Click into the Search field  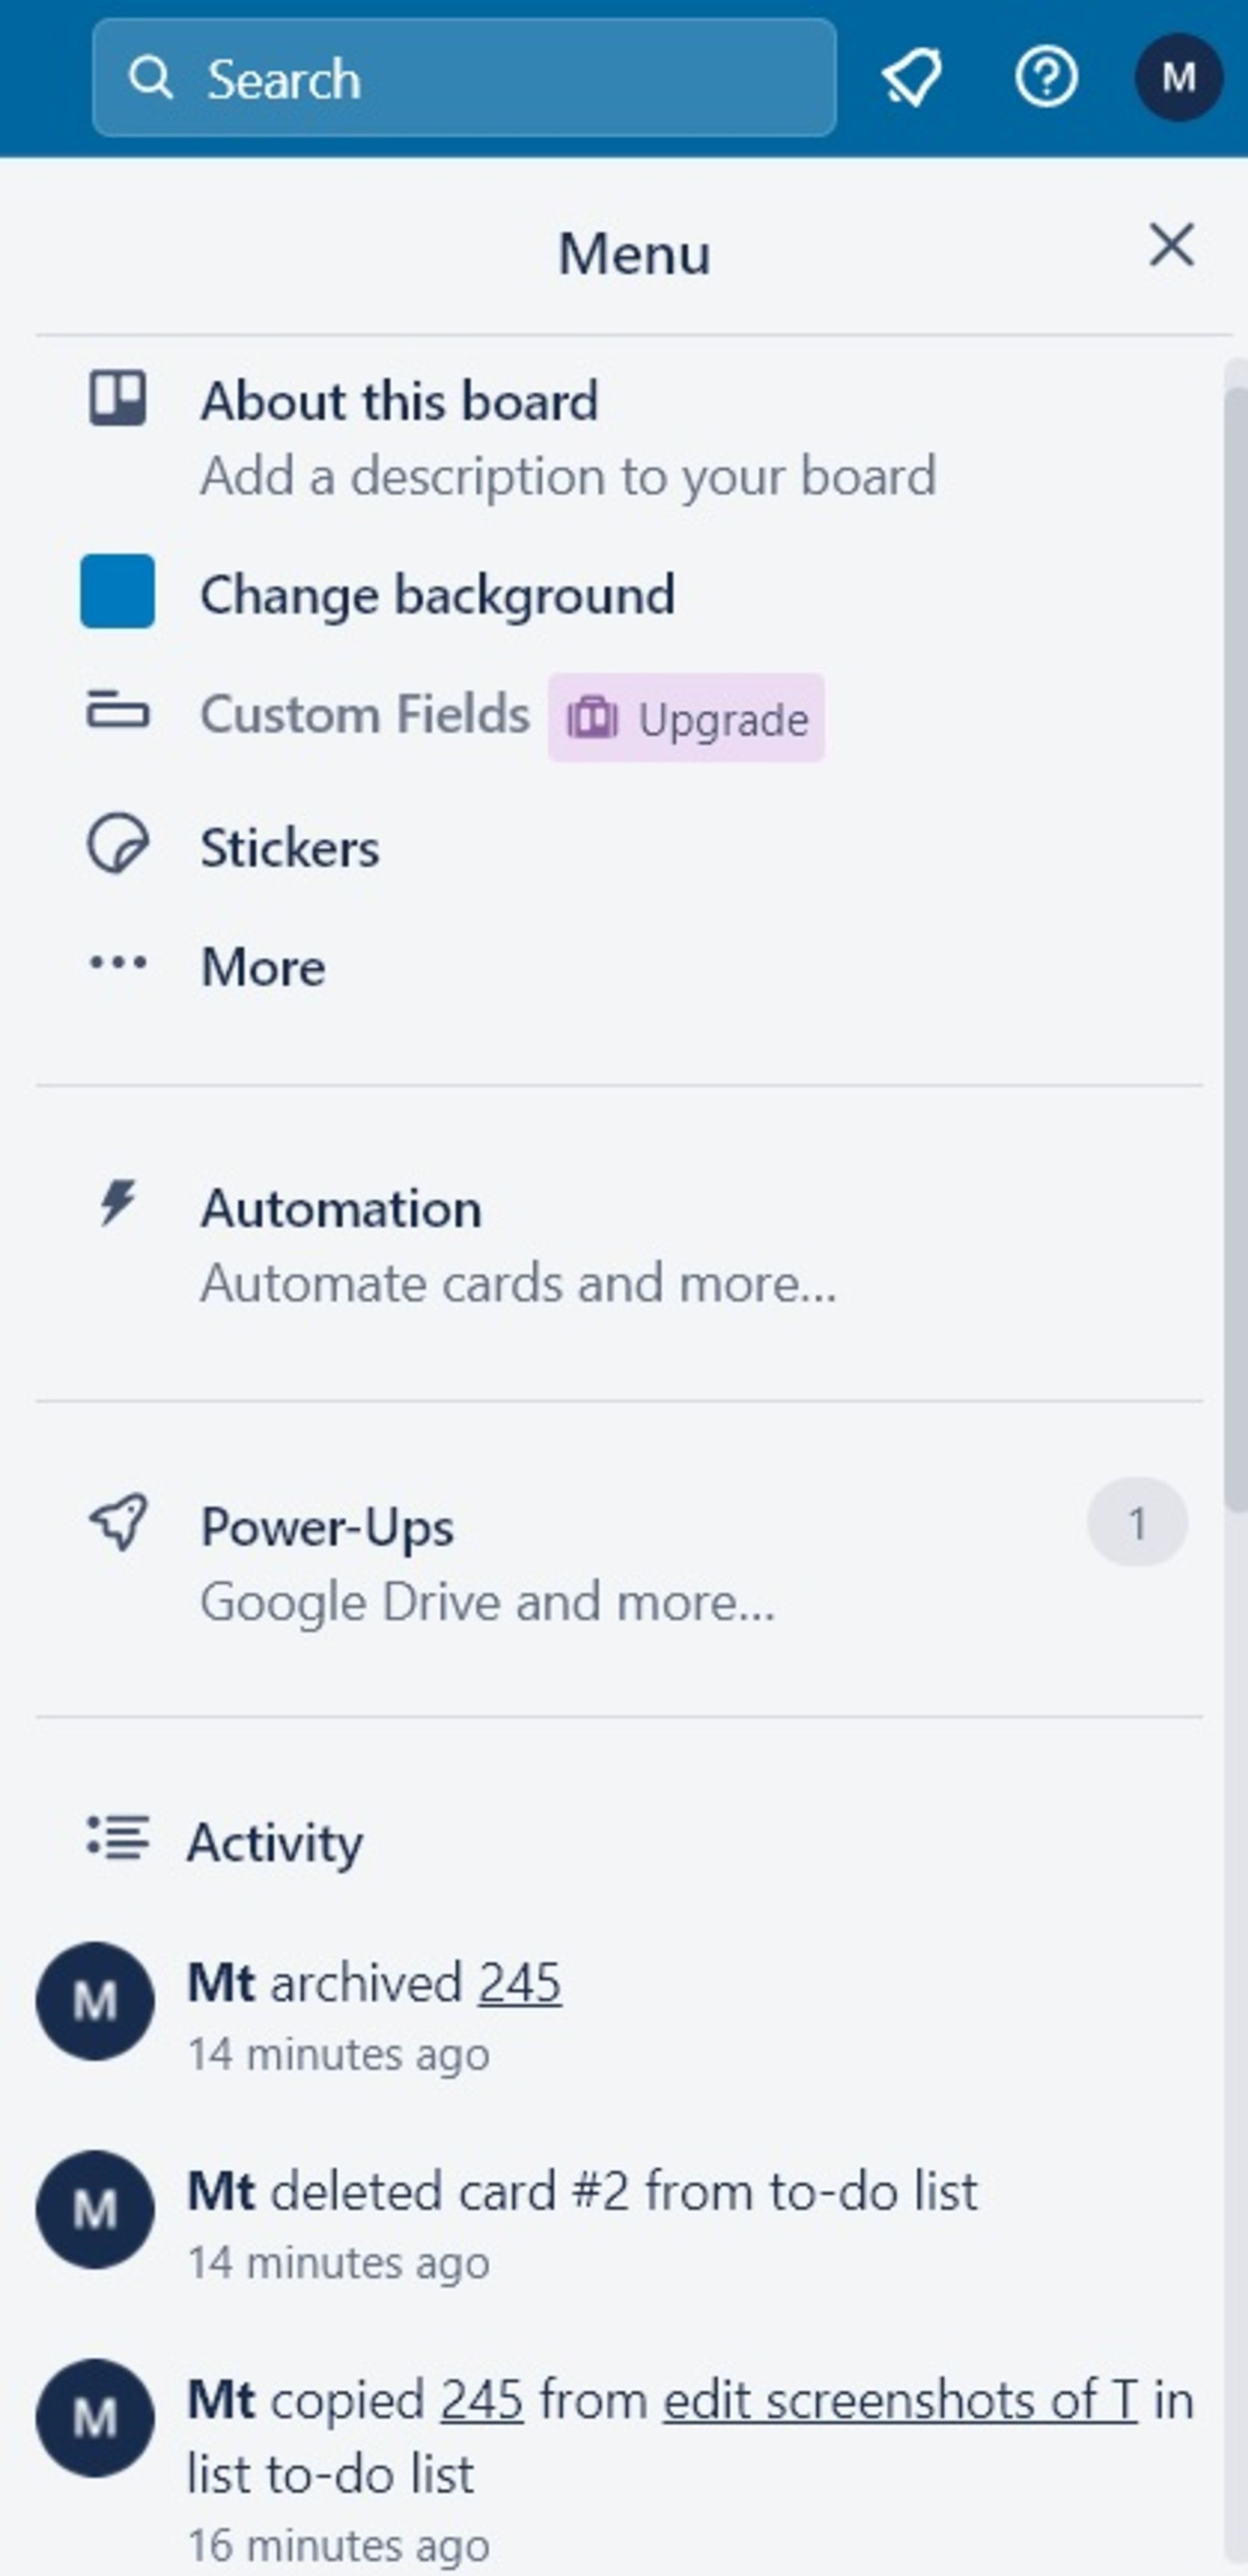click(464, 78)
